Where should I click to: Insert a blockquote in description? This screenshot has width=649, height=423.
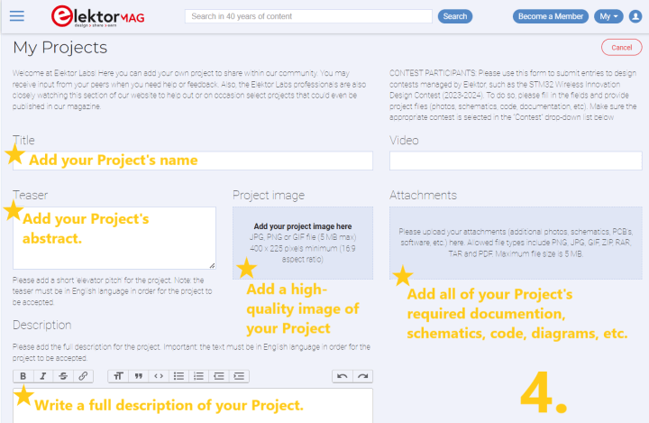point(139,376)
